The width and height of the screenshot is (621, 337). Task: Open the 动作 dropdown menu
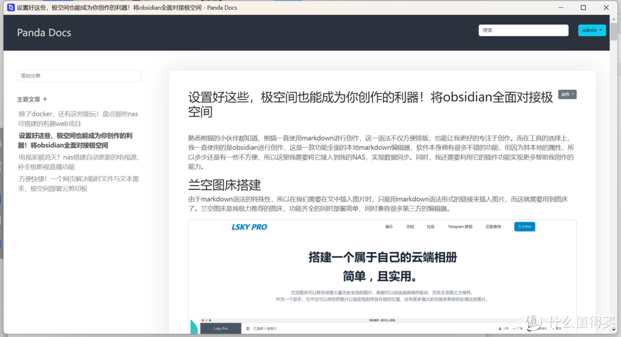[x=568, y=94]
